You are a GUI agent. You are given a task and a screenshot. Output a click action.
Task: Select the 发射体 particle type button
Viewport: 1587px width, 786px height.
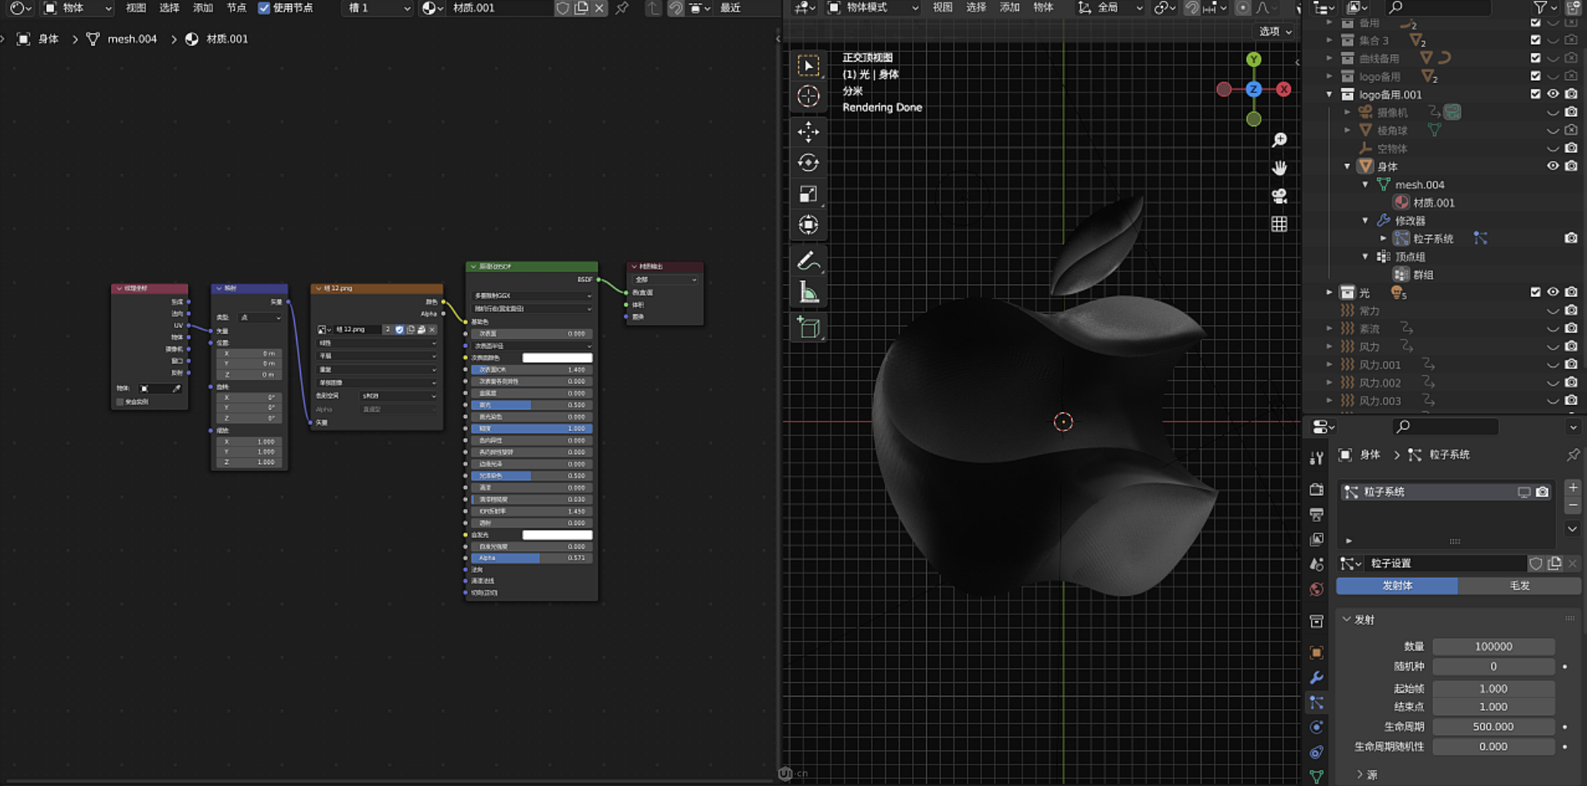(1397, 586)
